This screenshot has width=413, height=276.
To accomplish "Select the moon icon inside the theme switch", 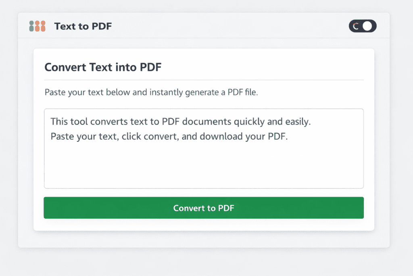I will pyautogui.click(x=356, y=26).
